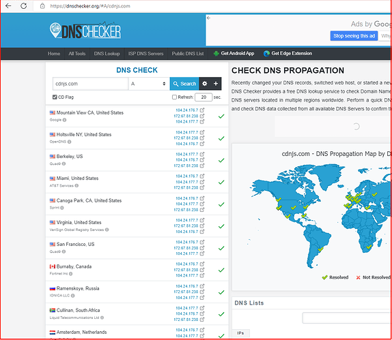Click the DNSChecker logo
Screen dimensions: 392x340
click(85, 31)
